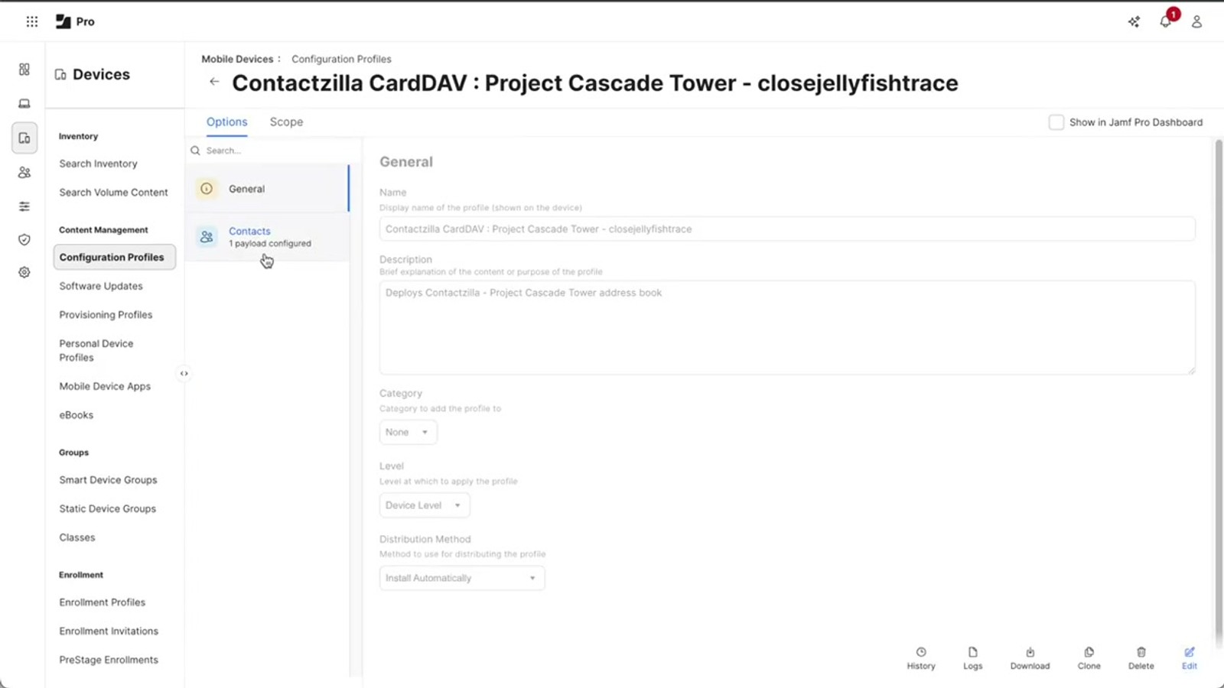This screenshot has height=688, width=1224.
Task: Go back using the arrow beside title
Action: click(214, 82)
